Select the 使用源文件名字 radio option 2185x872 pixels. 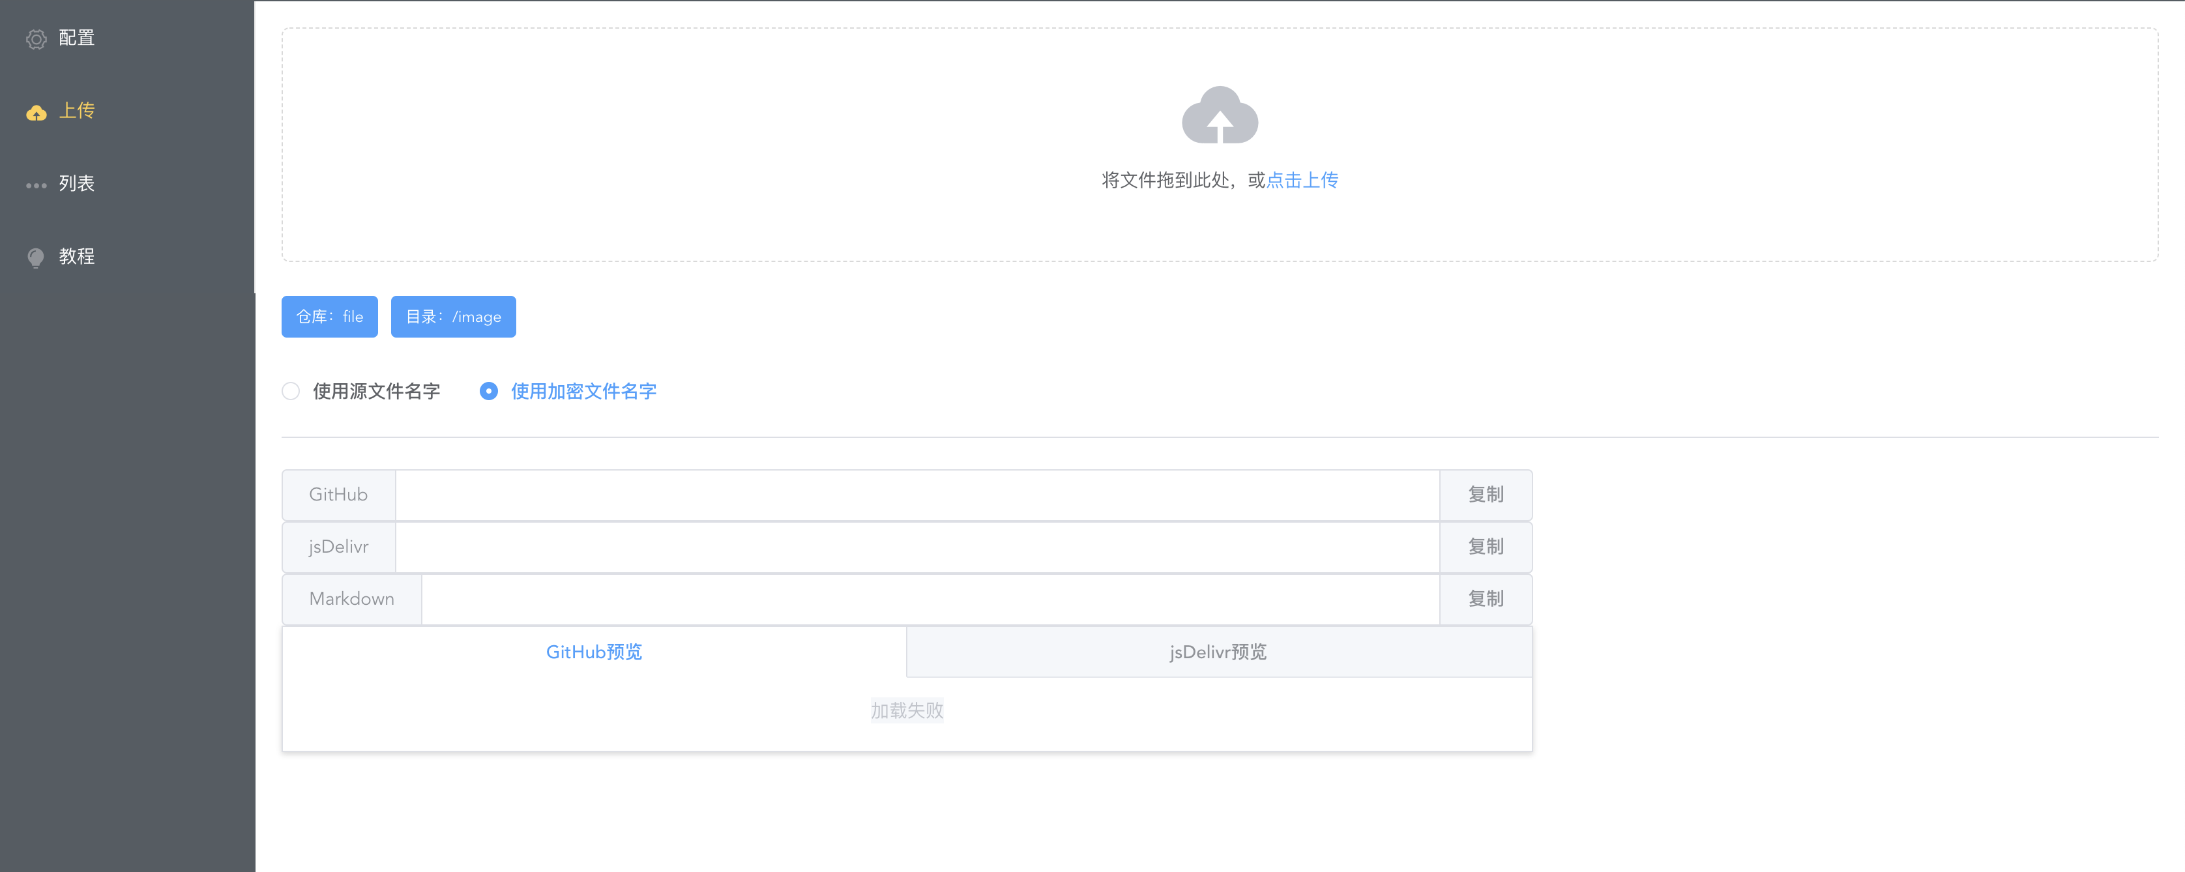point(361,391)
